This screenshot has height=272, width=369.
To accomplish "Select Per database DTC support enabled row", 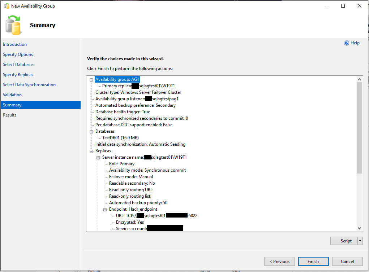I will click(134, 125).
